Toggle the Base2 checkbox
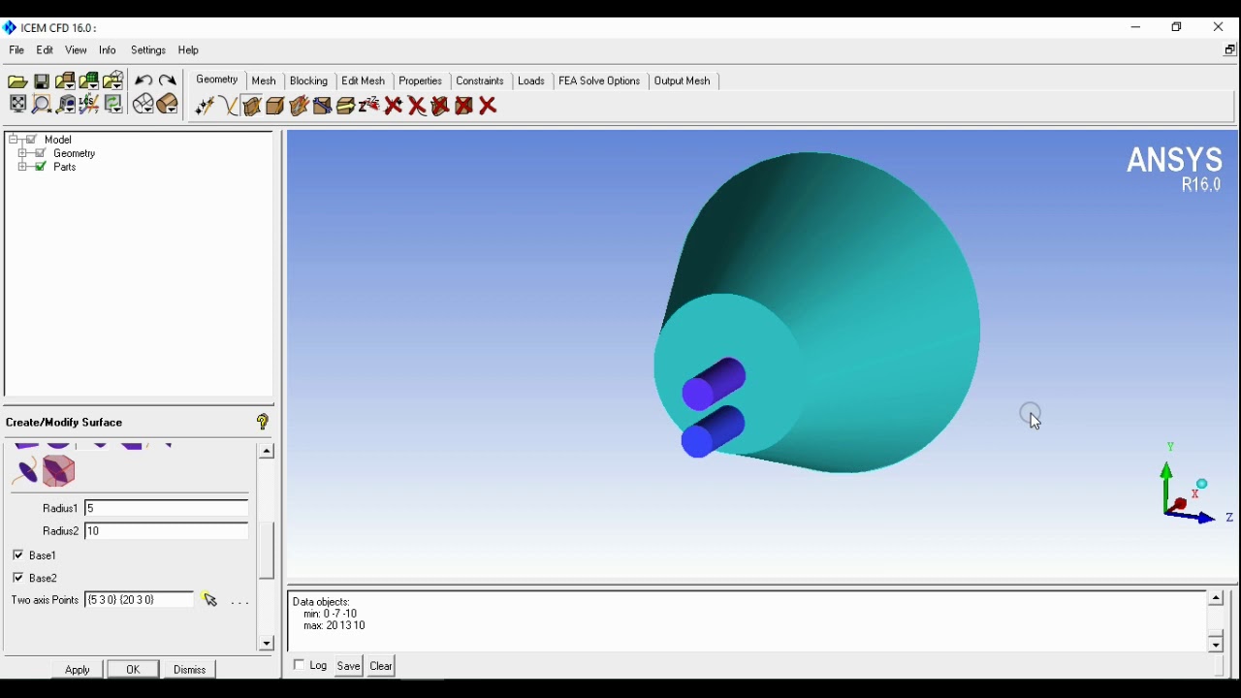 click(18, 579)
